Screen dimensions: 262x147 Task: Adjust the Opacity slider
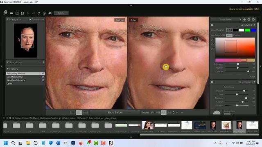click(x=248, y=71)
